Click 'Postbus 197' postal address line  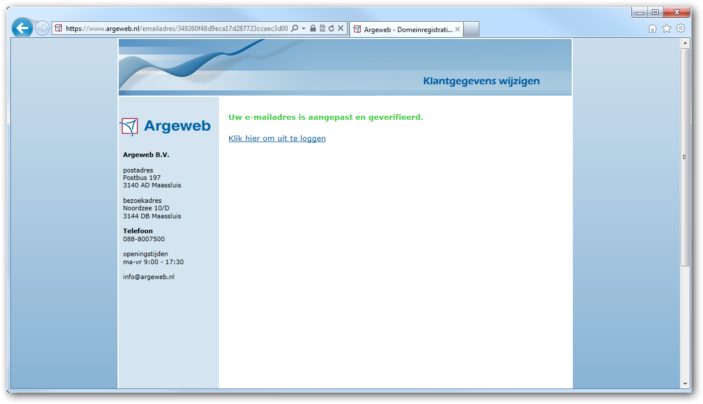pyautogui.click(x=142, y=178)
